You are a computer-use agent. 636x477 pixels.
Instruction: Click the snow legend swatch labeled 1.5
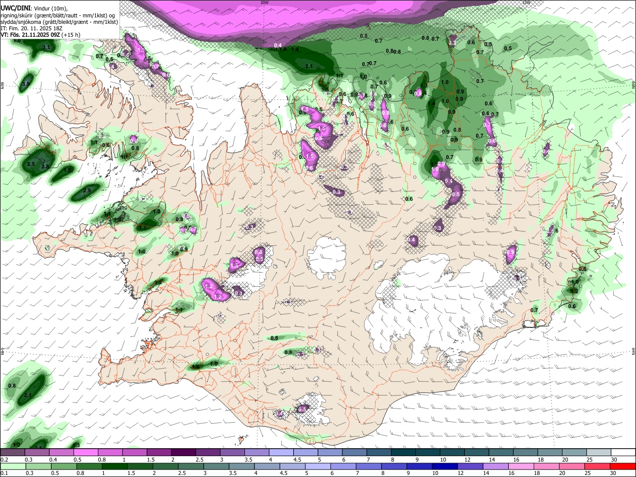[x=159, y=453]
